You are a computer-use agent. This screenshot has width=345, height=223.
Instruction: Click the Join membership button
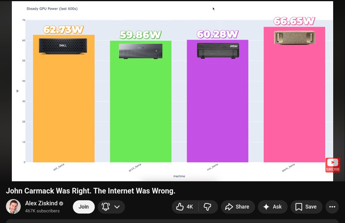coord(84,207)
